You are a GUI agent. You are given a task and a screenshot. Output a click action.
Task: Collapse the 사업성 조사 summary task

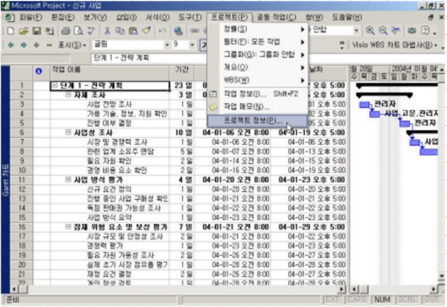68,133
